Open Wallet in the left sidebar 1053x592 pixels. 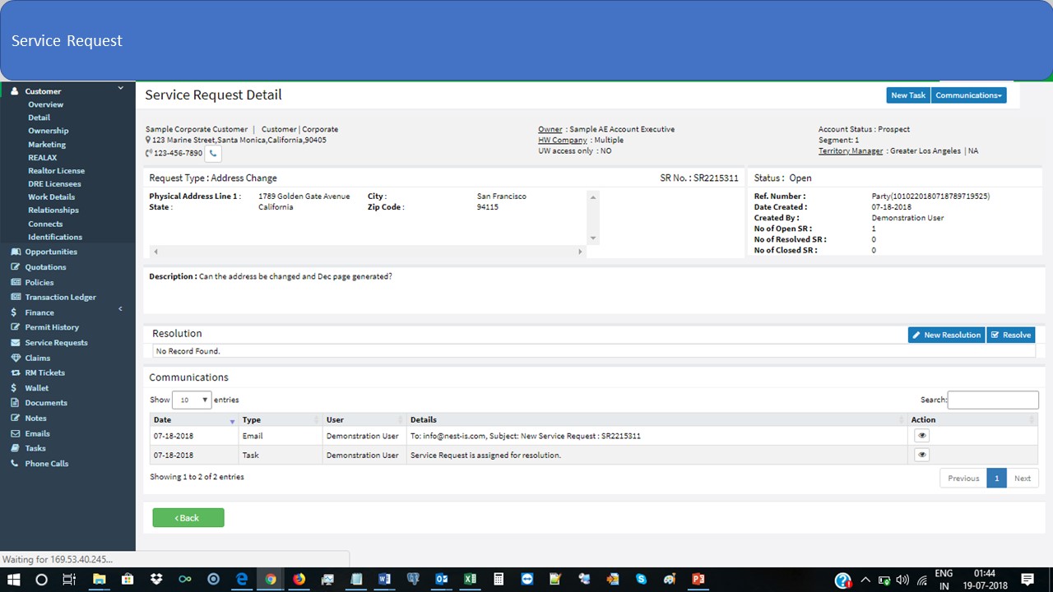36,388
